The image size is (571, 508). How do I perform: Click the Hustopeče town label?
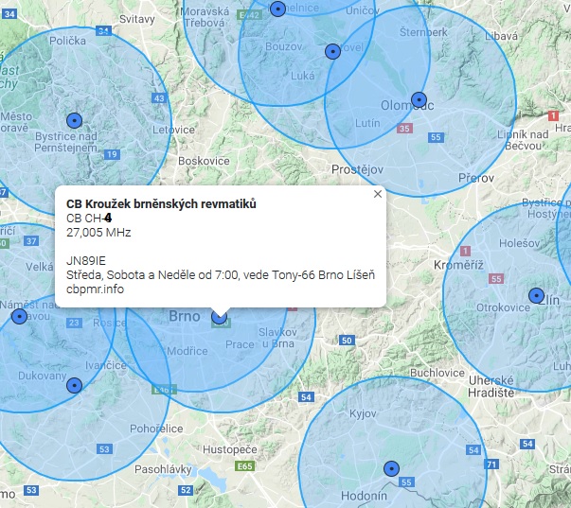click(230, 449)
